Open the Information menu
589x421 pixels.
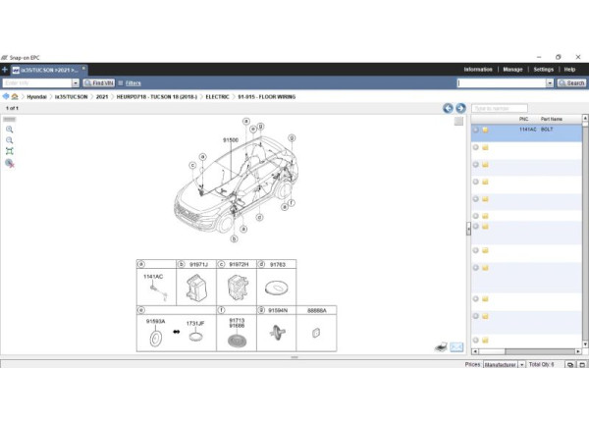(478, 70)
